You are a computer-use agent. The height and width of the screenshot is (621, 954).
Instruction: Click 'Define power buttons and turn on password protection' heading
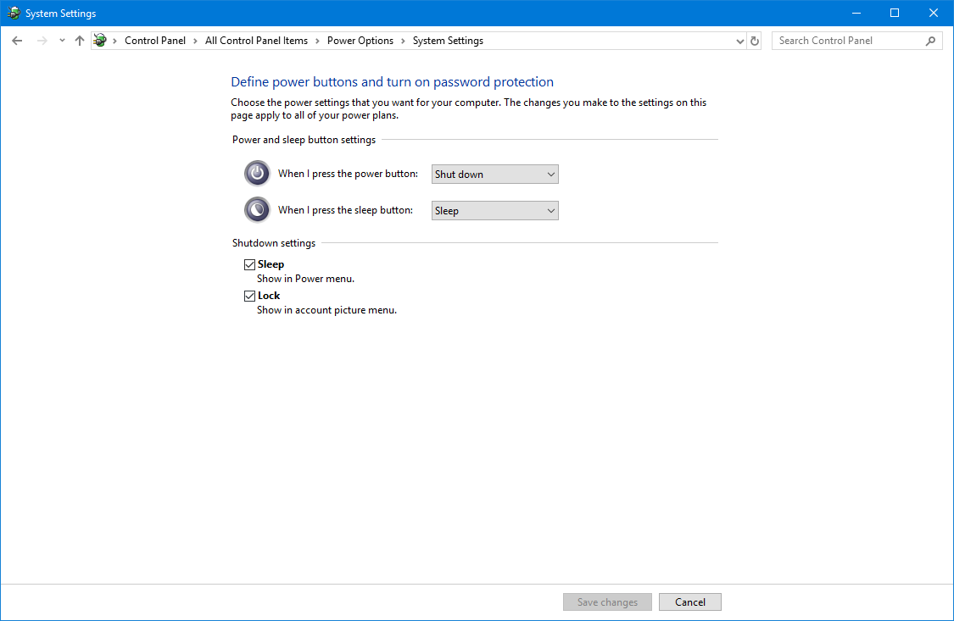pyautogui.click(x=393, y=82)
